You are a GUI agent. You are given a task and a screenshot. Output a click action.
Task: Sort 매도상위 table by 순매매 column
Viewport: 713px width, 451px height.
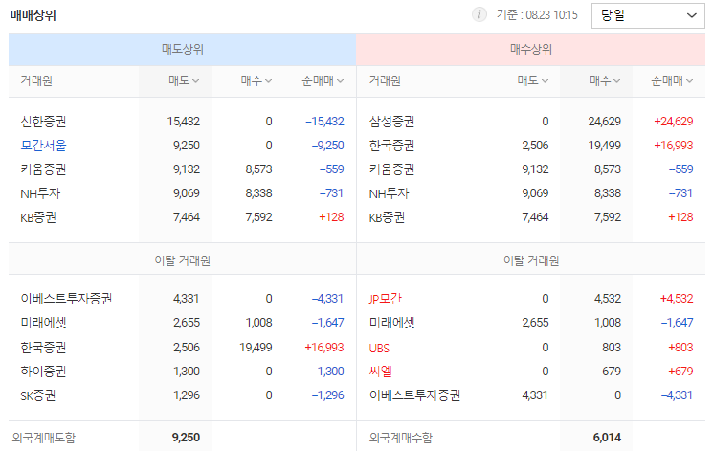pos(323,81)
